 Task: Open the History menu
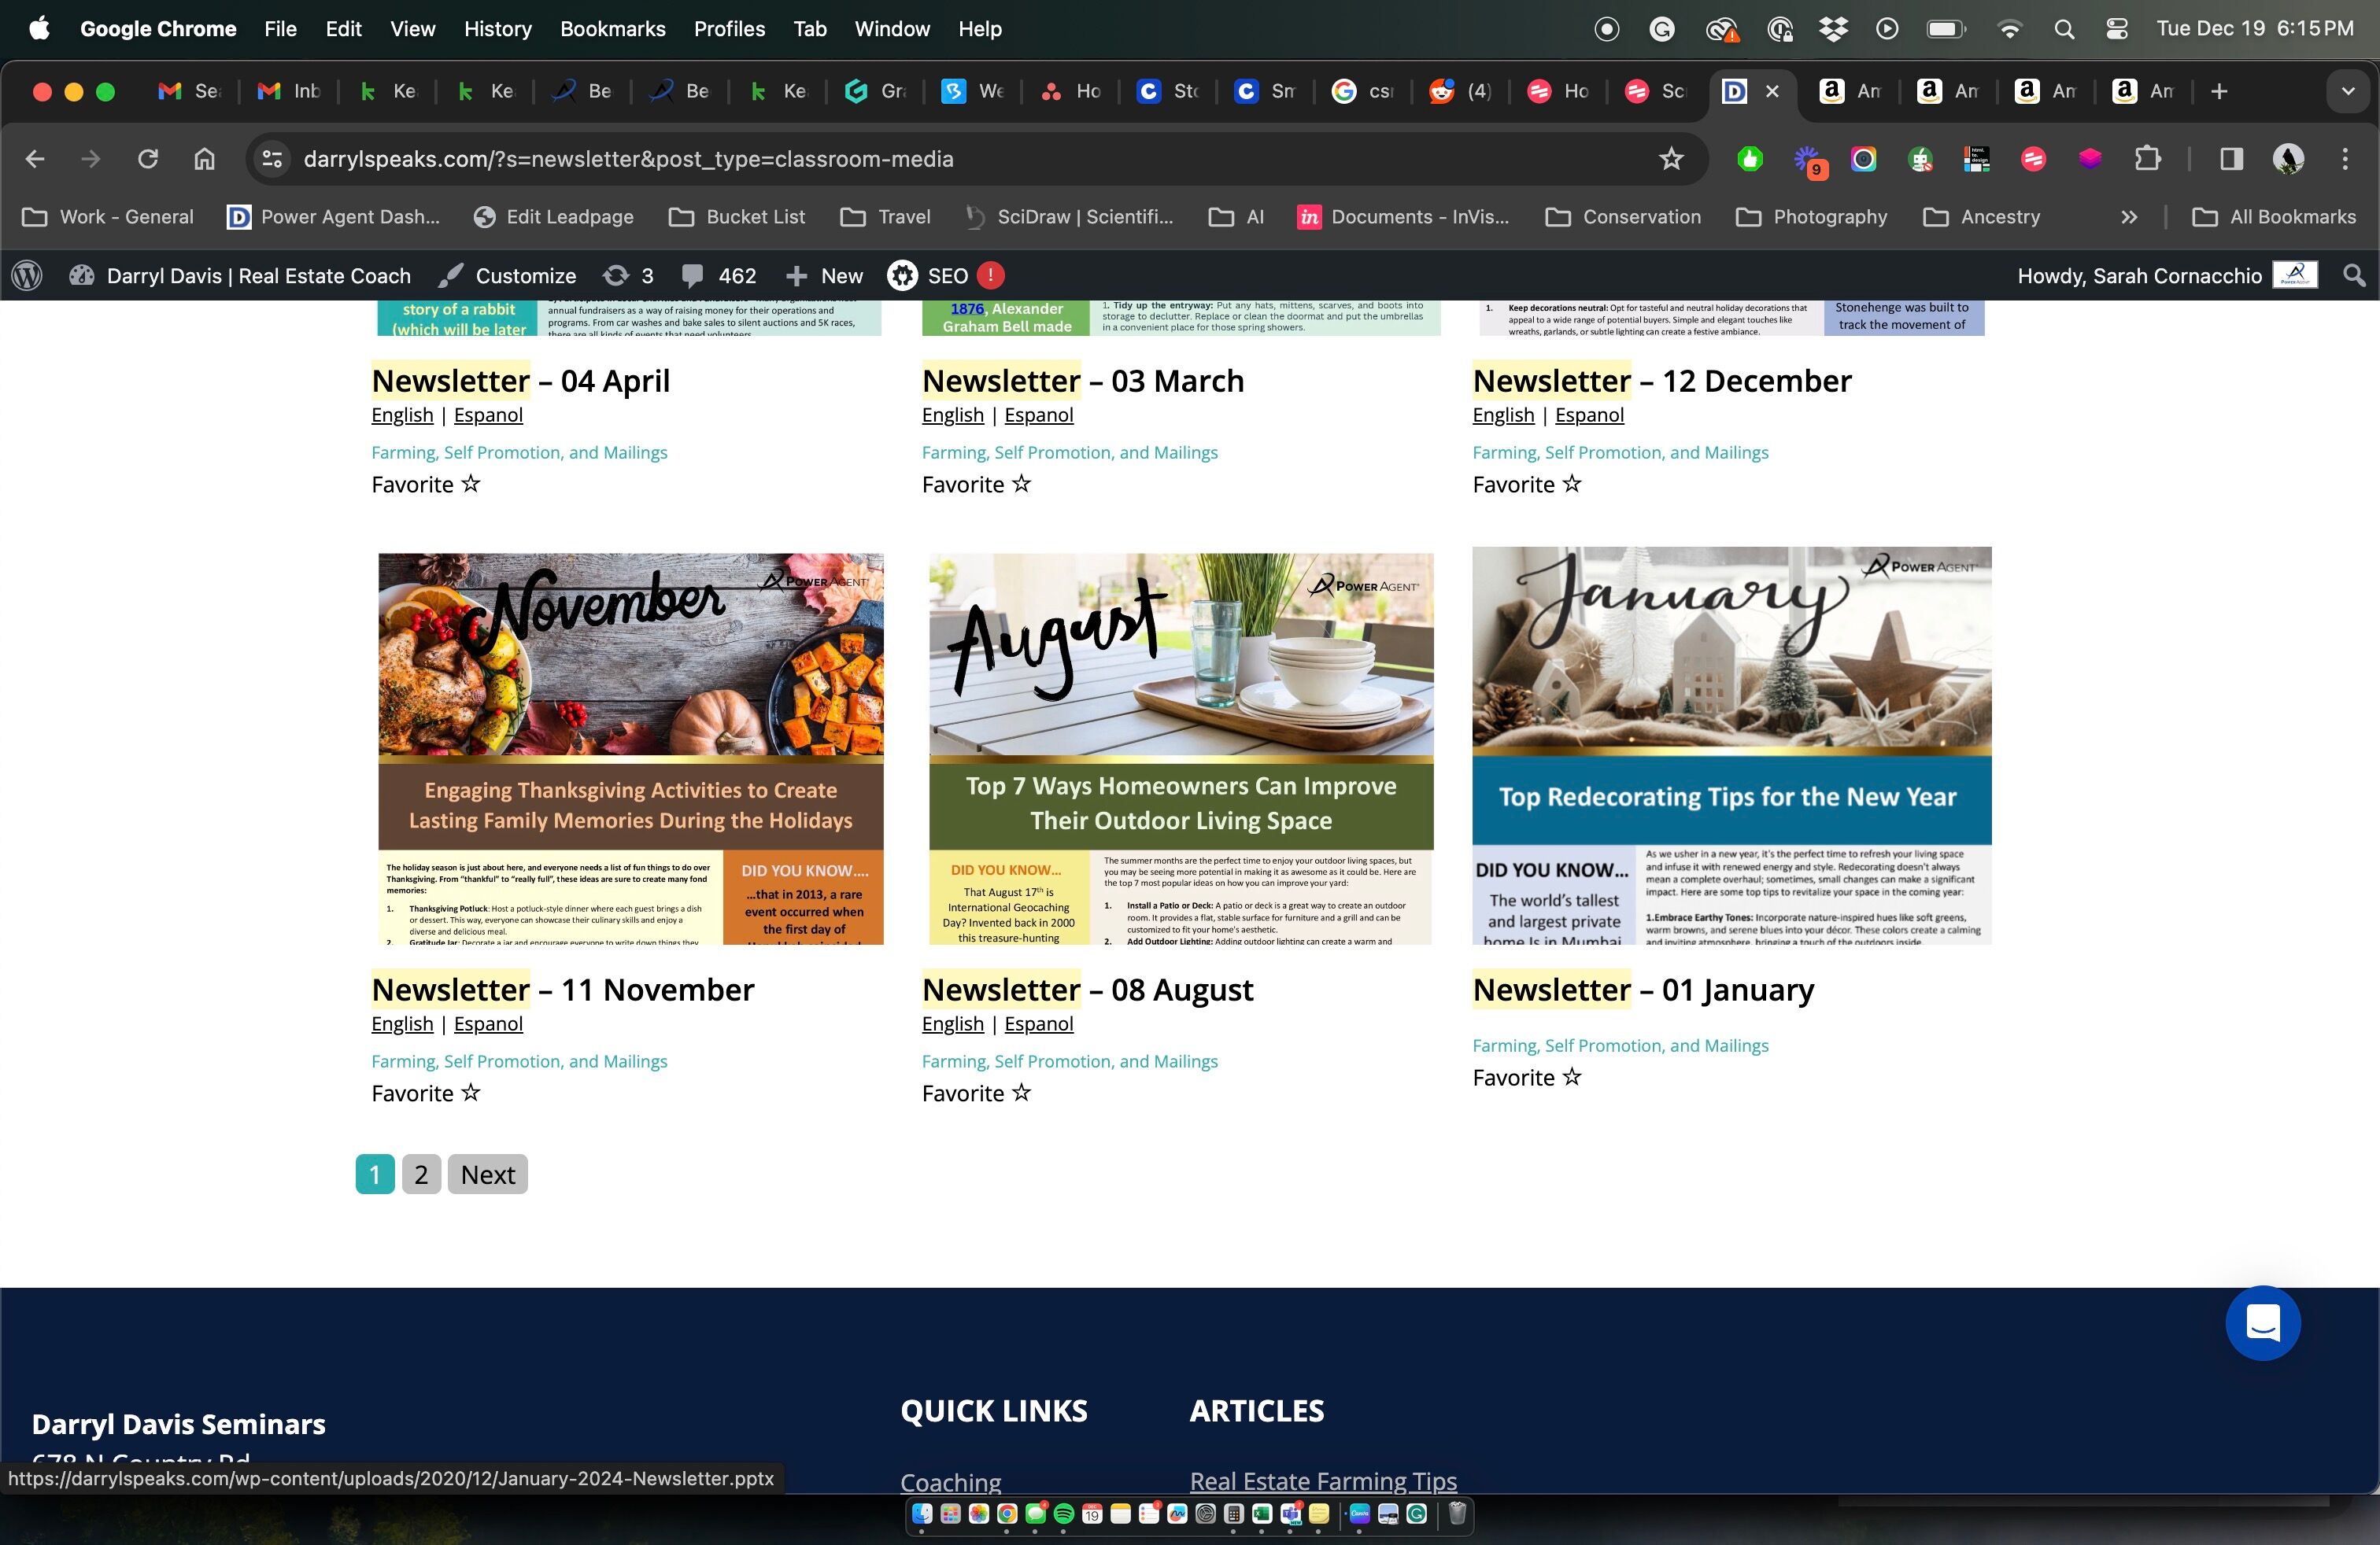[497, 29]
